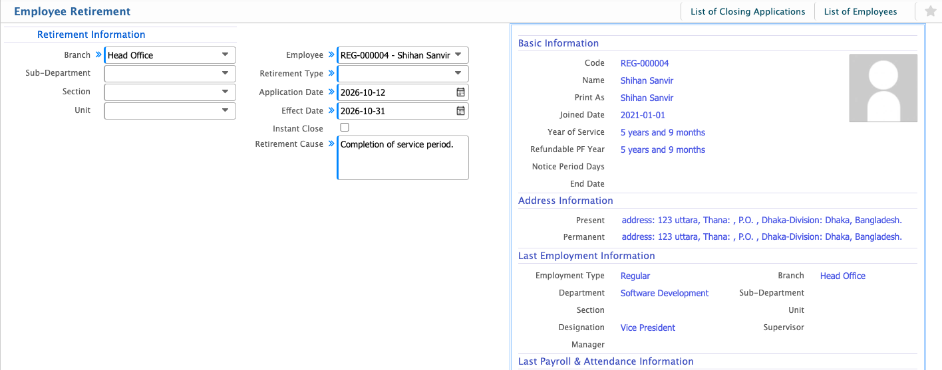942x370 pixels.
Task: Click the favorite star icon
Action: tap(930, 11)
